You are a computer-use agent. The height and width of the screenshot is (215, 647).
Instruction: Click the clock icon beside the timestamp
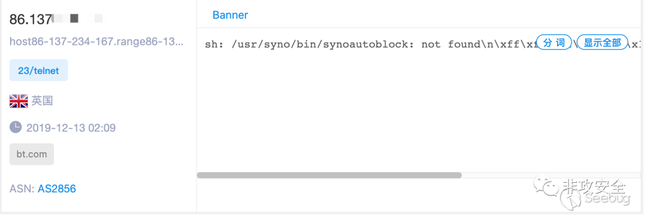point(15,127)
